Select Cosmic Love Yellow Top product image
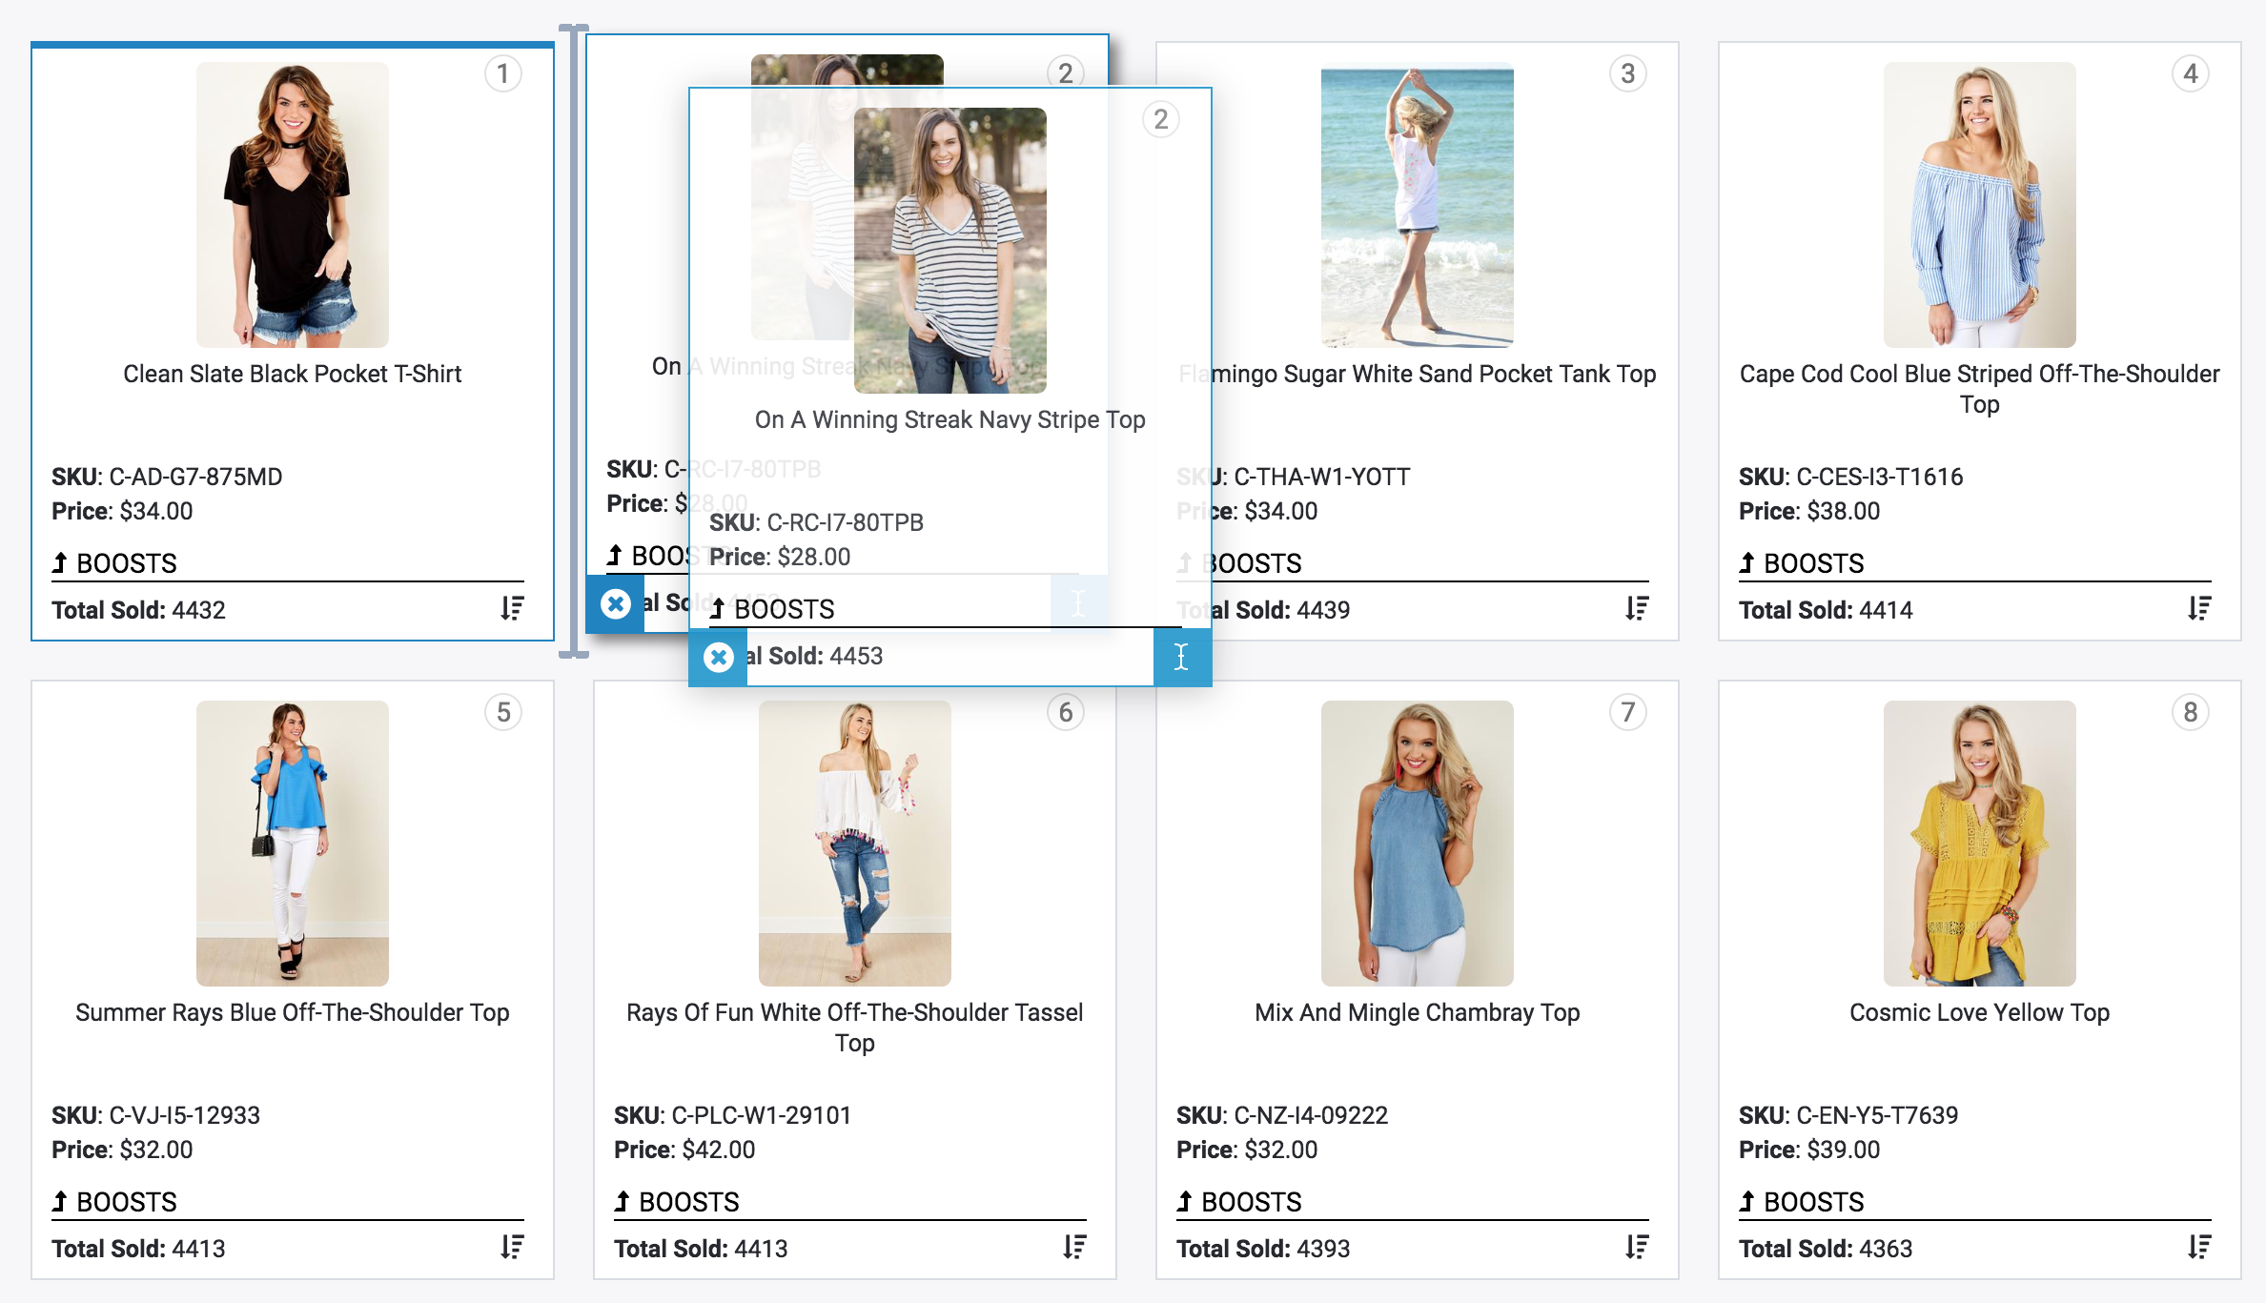Screen dimensions: 2266x1303 pyautogui.click(x=1979, y=844)
